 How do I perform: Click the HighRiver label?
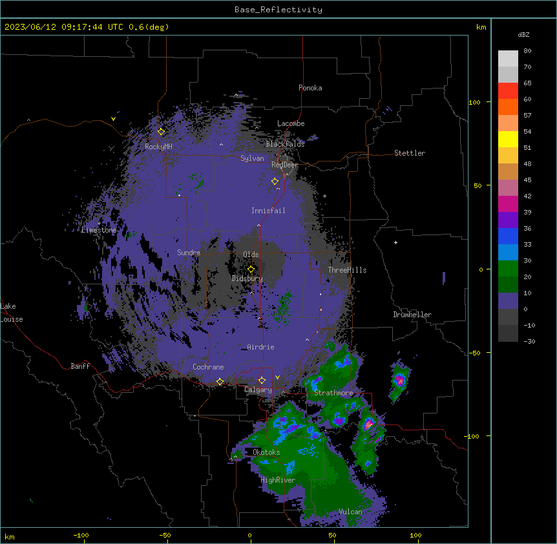tap(278, 480)
